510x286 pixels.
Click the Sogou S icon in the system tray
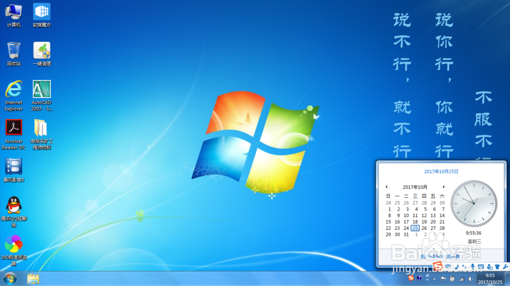[411, 278]
